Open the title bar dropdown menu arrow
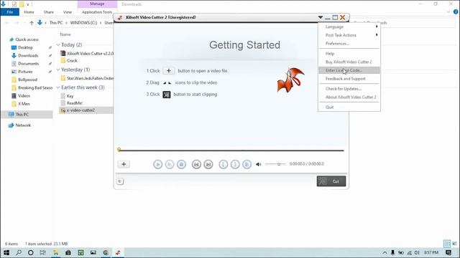Viewport: 460px width, 258px height. [321, 17]
